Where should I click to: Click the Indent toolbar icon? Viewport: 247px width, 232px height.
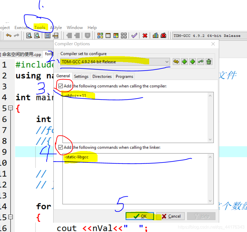click(69, 35)
